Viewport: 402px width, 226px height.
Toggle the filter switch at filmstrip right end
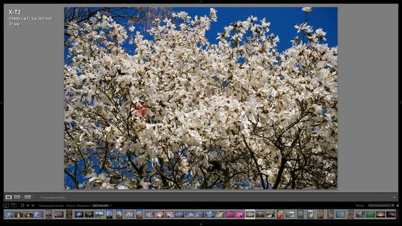[x=398, y=205]
